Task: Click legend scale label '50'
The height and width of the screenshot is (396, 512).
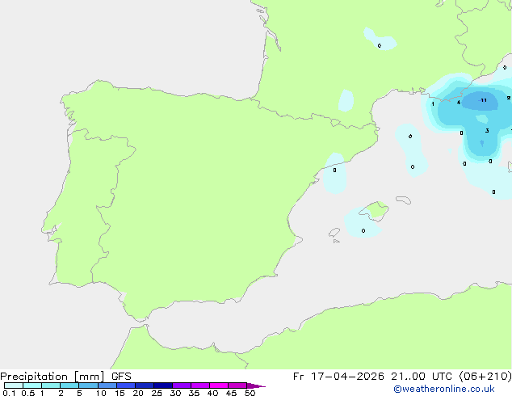Action: (x=250, y=393)
